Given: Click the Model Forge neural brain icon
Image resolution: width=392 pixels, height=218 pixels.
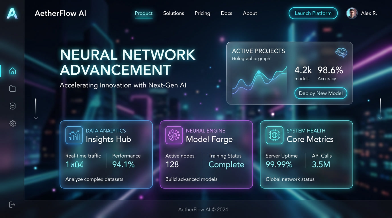Looking at the screenshot, I should 174,135.
